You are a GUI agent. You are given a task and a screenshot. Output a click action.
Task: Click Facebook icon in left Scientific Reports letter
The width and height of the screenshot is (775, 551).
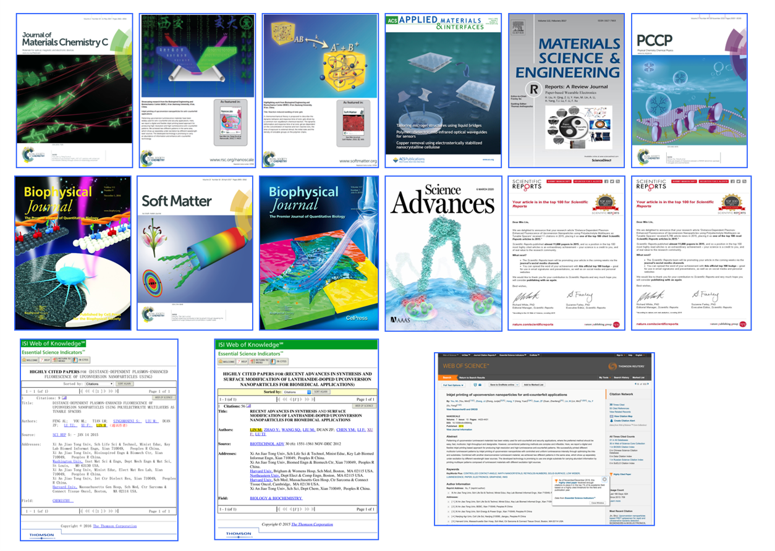pyautogui.click(x=605, y=182)
